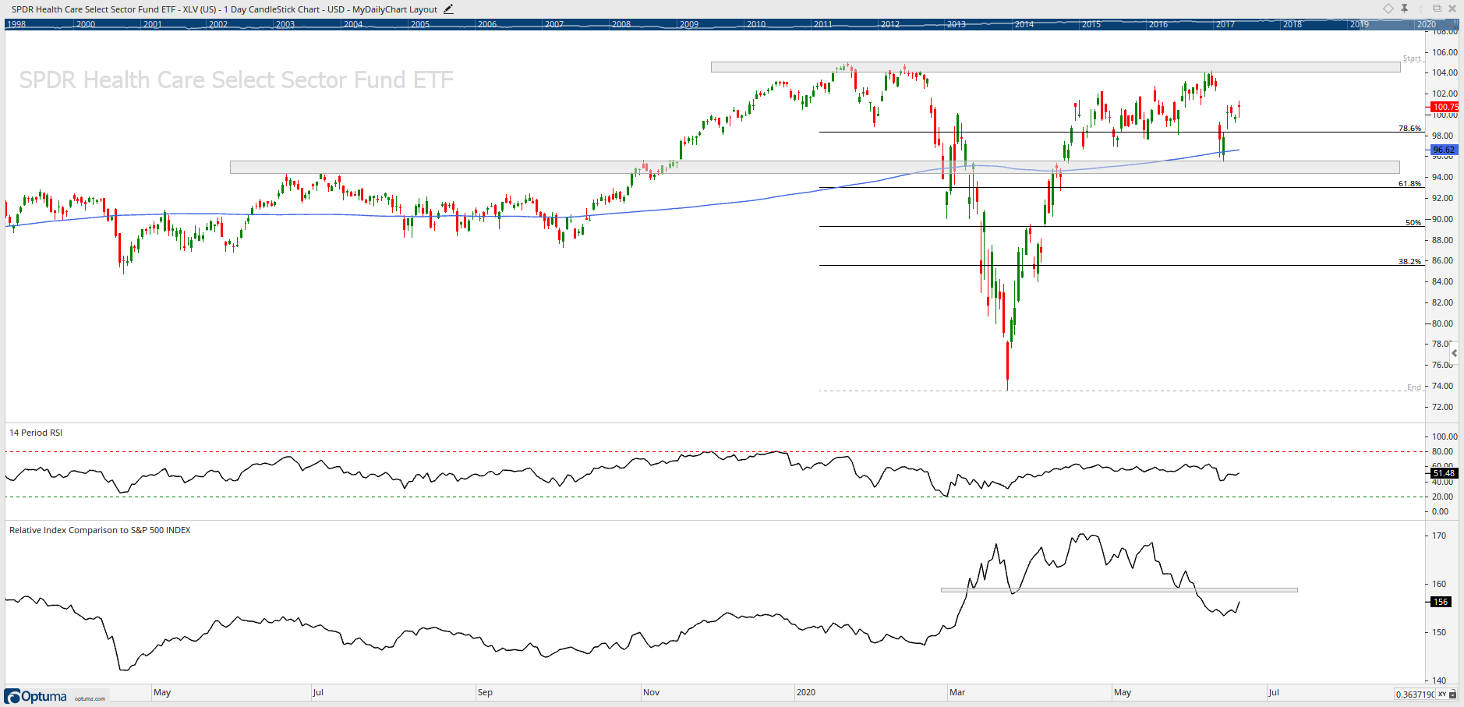Click the Fibonacci Start label
1464x707 pixels.
click(1412, 58)
